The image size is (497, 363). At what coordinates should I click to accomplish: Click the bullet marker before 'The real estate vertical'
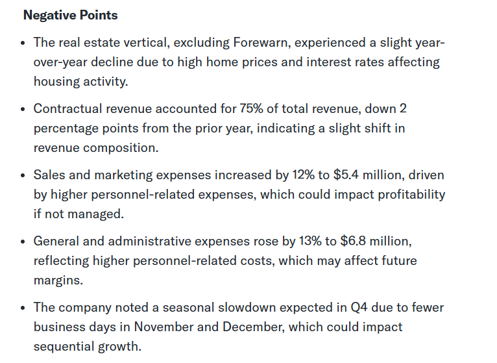click(x=23, y=44)
